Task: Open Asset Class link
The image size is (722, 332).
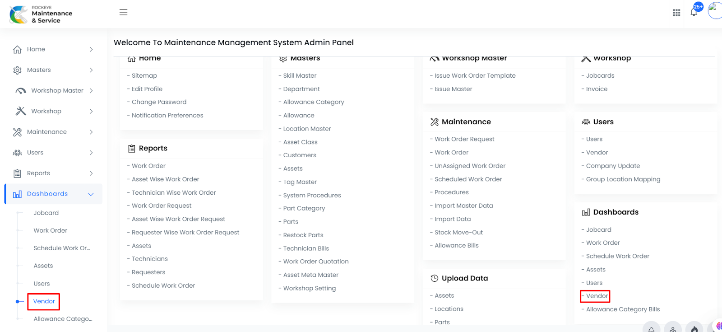Action: pyautogui.click(x=300, y=142)
